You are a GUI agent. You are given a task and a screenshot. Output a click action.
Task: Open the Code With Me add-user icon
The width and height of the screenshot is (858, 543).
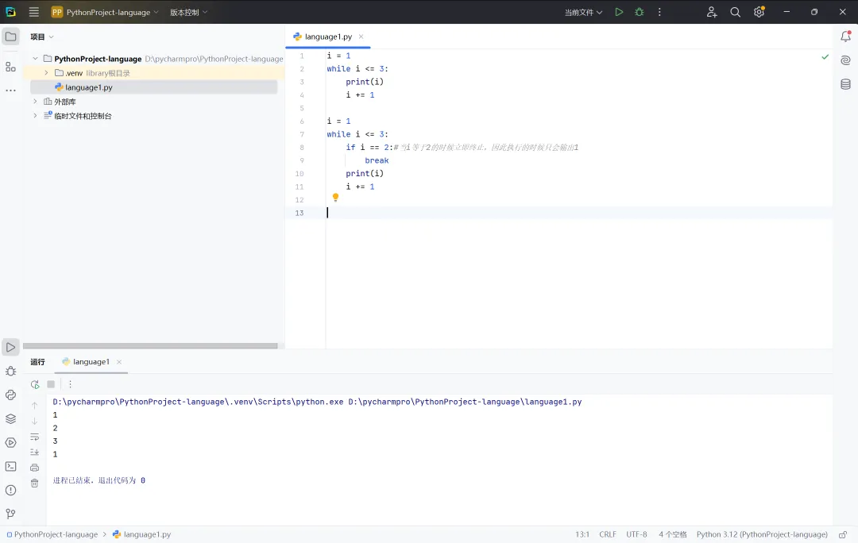click(711, 12)
